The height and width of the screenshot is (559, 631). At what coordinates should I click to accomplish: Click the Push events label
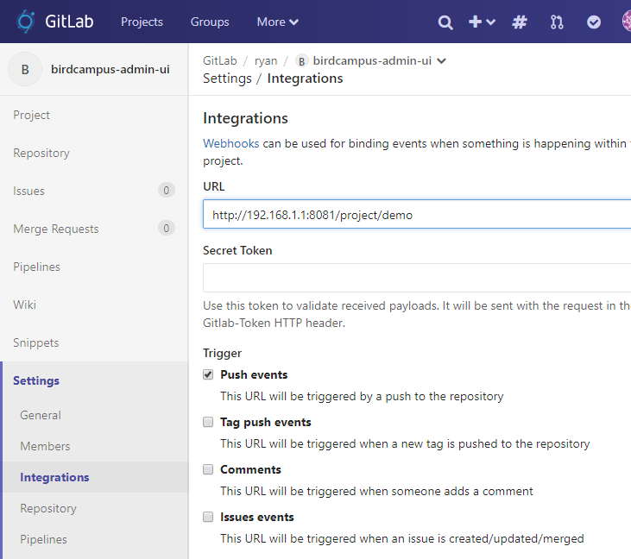[254, 374]
